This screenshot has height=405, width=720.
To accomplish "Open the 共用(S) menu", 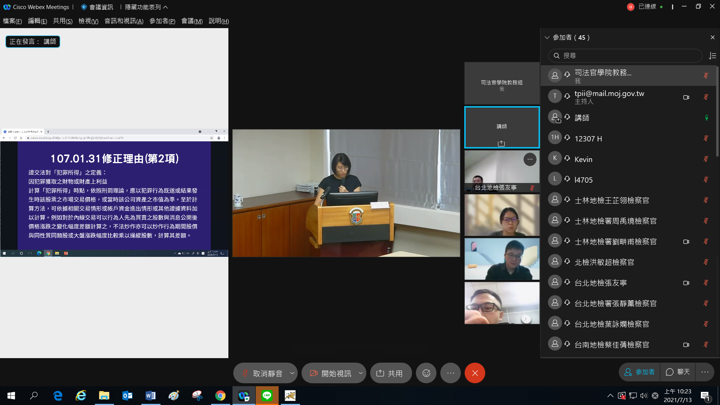I will [x=63, y=21].
